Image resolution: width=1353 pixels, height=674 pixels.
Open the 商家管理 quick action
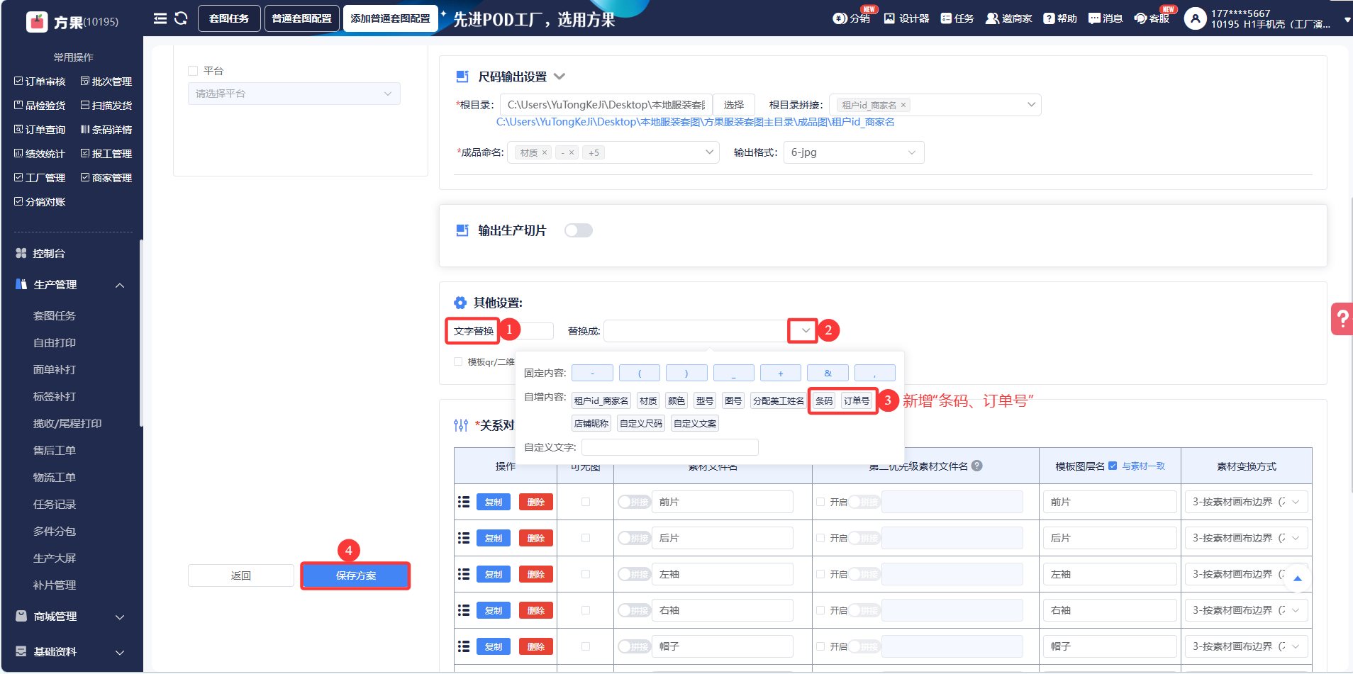pyautogui.click(x=106, y=178)
